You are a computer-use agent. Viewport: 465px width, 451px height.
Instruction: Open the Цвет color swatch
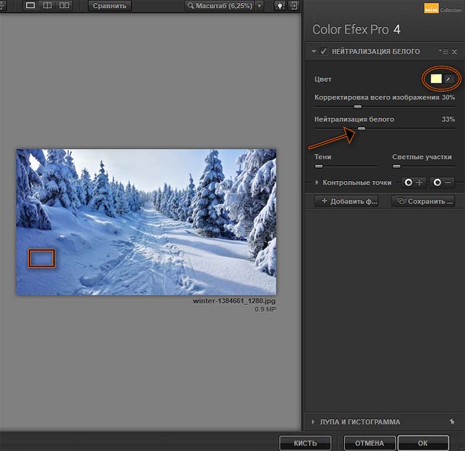point(436,79)
